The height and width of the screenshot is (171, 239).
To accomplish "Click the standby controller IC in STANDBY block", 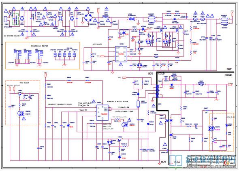I will (102, 112).
